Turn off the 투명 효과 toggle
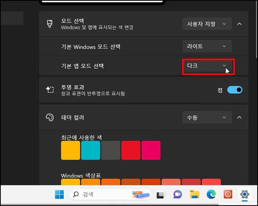This screenshot has height=206, width=258. pos(234,90)
